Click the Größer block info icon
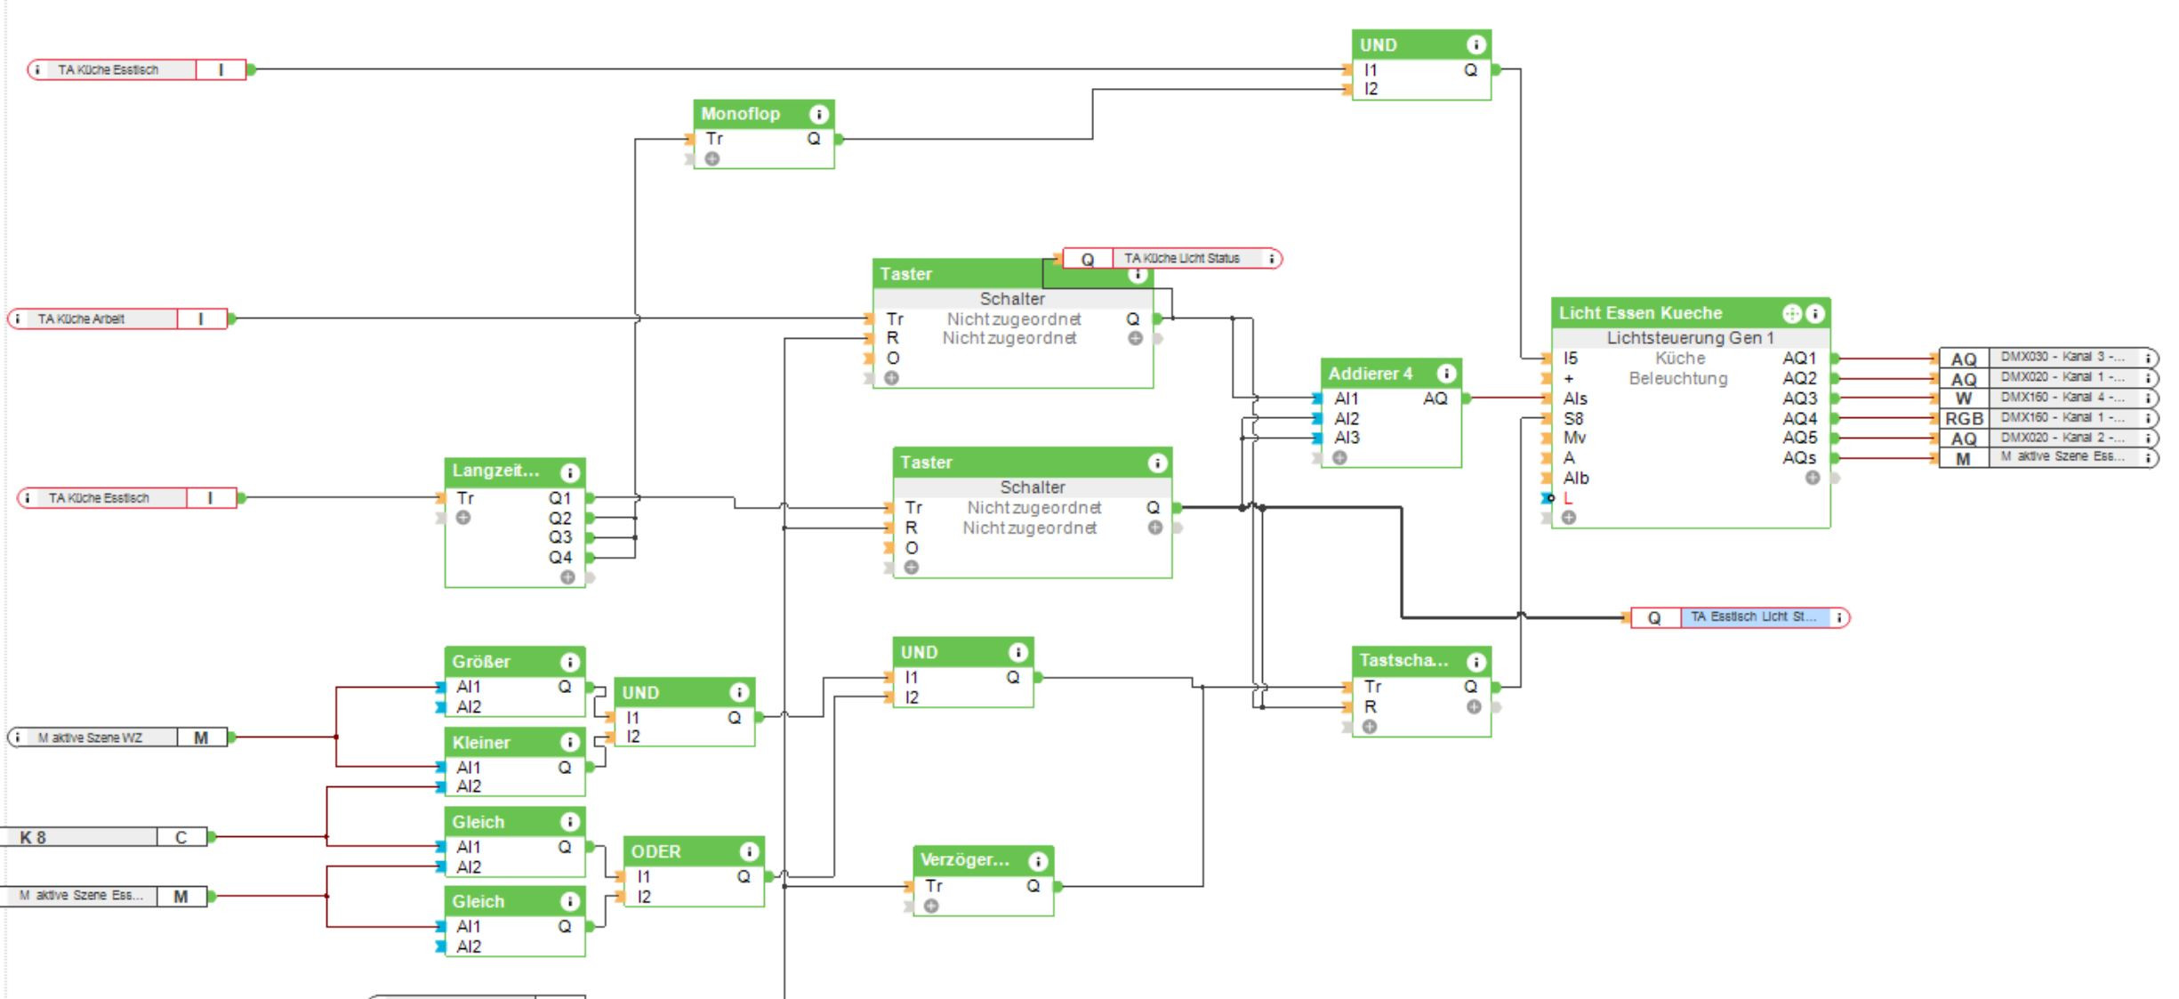 pos(569,662)
